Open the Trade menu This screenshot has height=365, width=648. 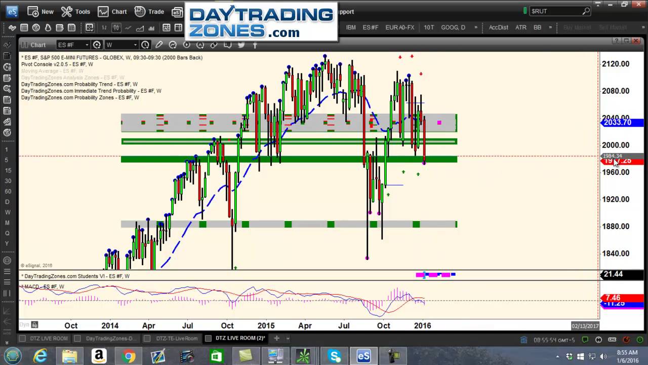click(149, 11)
